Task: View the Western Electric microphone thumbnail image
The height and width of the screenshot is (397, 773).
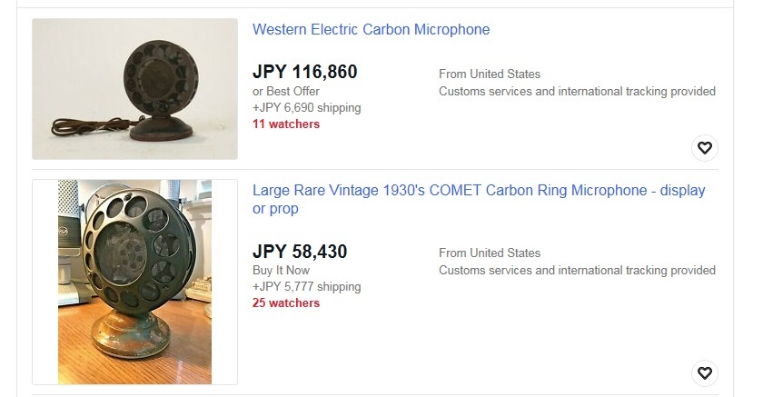Action: pos(134,89)
